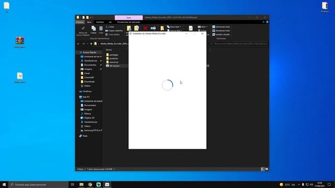Switch to details view in status bar
The image size is (335, 188).
[x=263, y=169]
